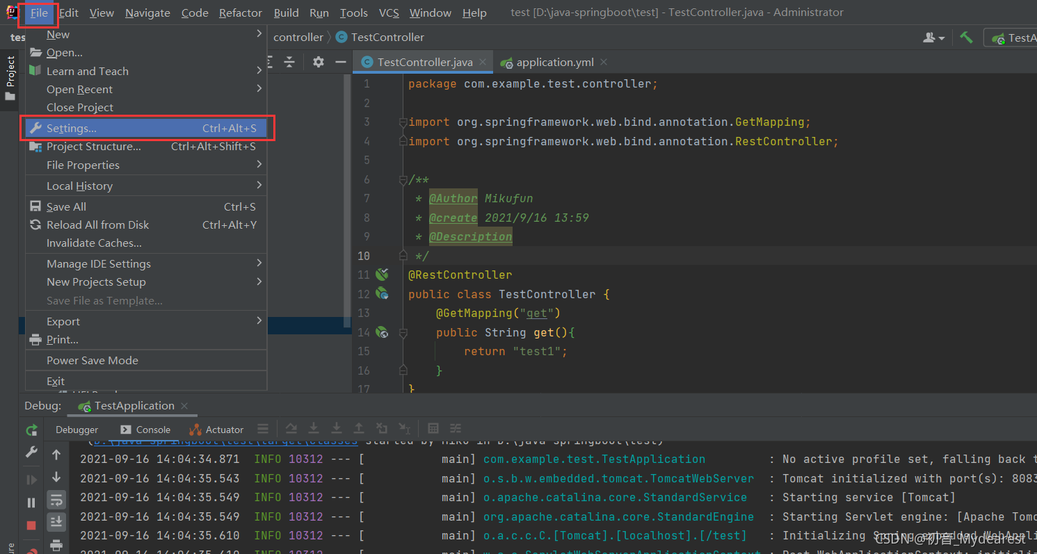Screen dimensions: 1037x554
Task: Switch to the Console tab
Action: (145, 430)
